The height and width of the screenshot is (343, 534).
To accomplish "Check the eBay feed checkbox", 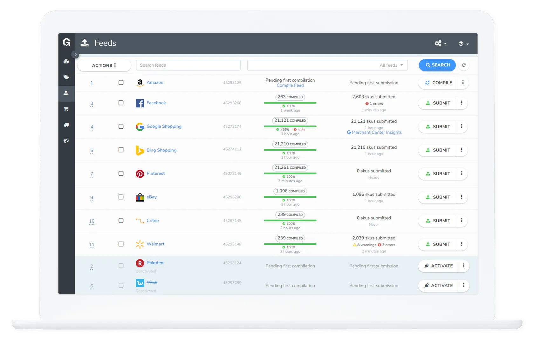I will 121,197.
